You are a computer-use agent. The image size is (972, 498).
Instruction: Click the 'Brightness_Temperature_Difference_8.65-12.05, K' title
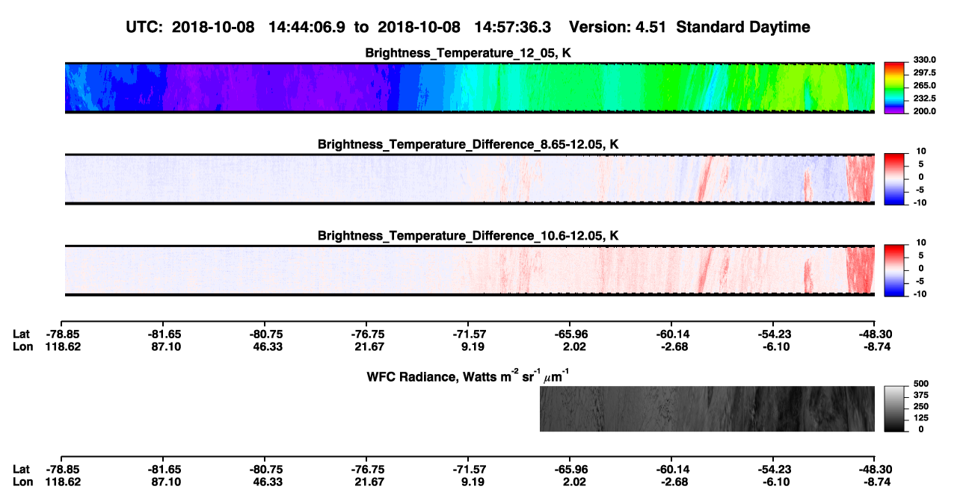coord(469,144)
